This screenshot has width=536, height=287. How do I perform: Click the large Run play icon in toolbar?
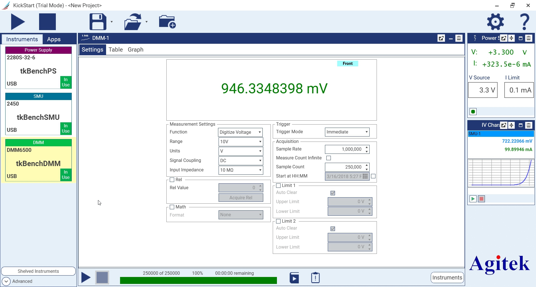tap(18, 22)
